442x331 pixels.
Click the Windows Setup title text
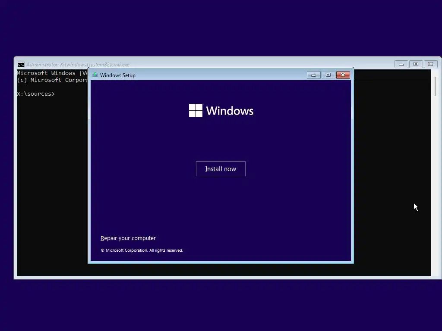click(117, 75)
